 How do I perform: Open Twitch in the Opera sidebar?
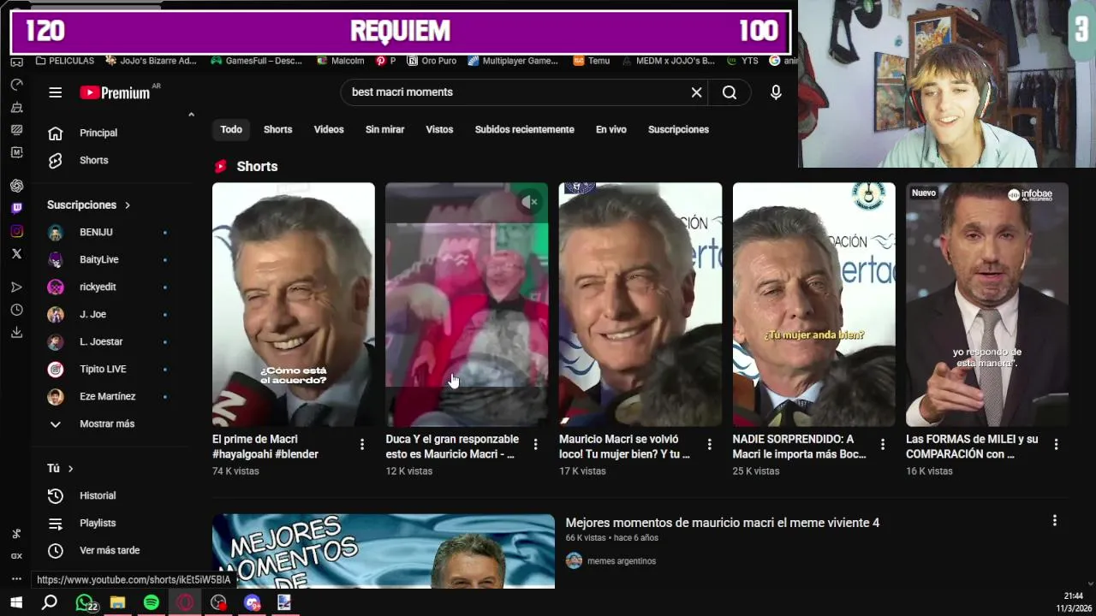tap(16, 208)
